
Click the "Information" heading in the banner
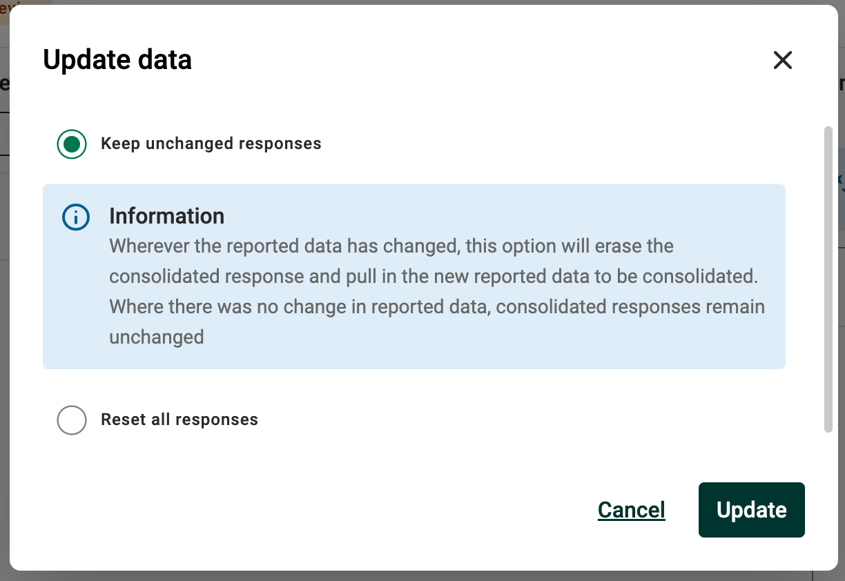point(166,216)
